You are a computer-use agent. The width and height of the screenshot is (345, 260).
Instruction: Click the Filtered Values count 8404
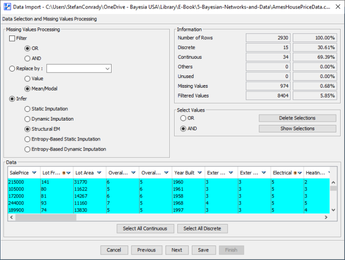(268, 96)
